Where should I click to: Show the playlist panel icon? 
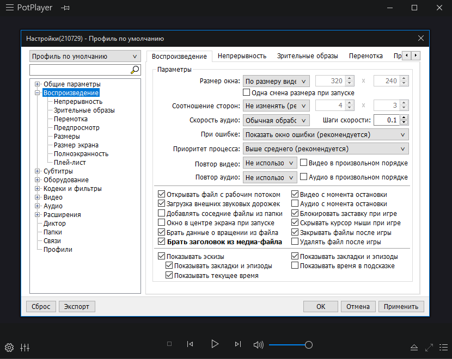(443, 348)
